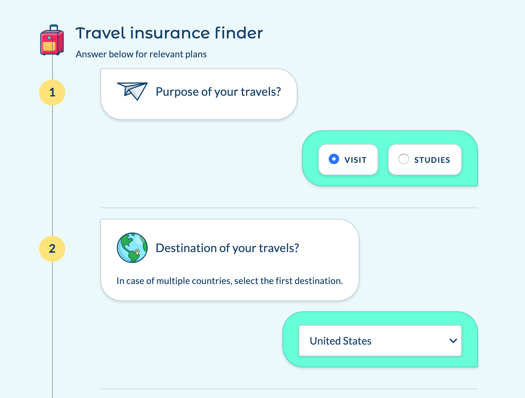
Task: Click the paper airplane icon
Action: tap(132, 91)
